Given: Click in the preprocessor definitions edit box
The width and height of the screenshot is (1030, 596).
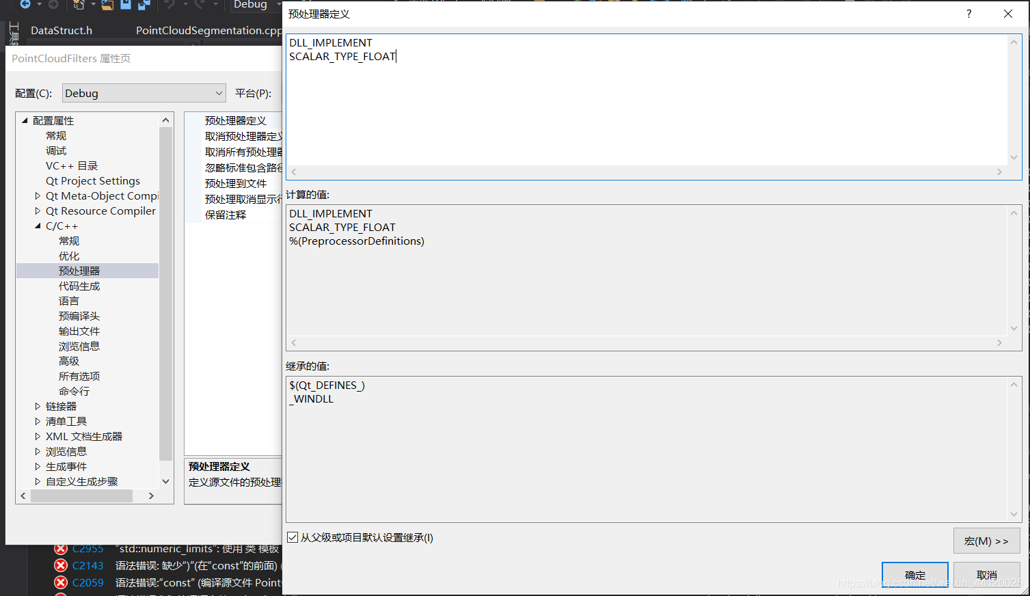Looking at the screenshot, I should (x=647, y=100).
